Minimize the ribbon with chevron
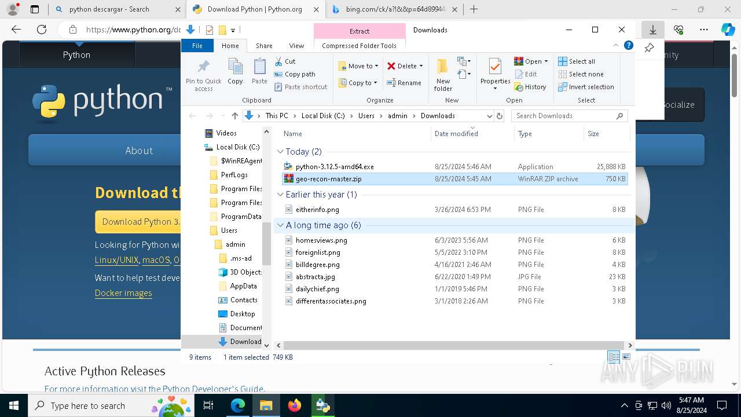 (x=616, y=45)
